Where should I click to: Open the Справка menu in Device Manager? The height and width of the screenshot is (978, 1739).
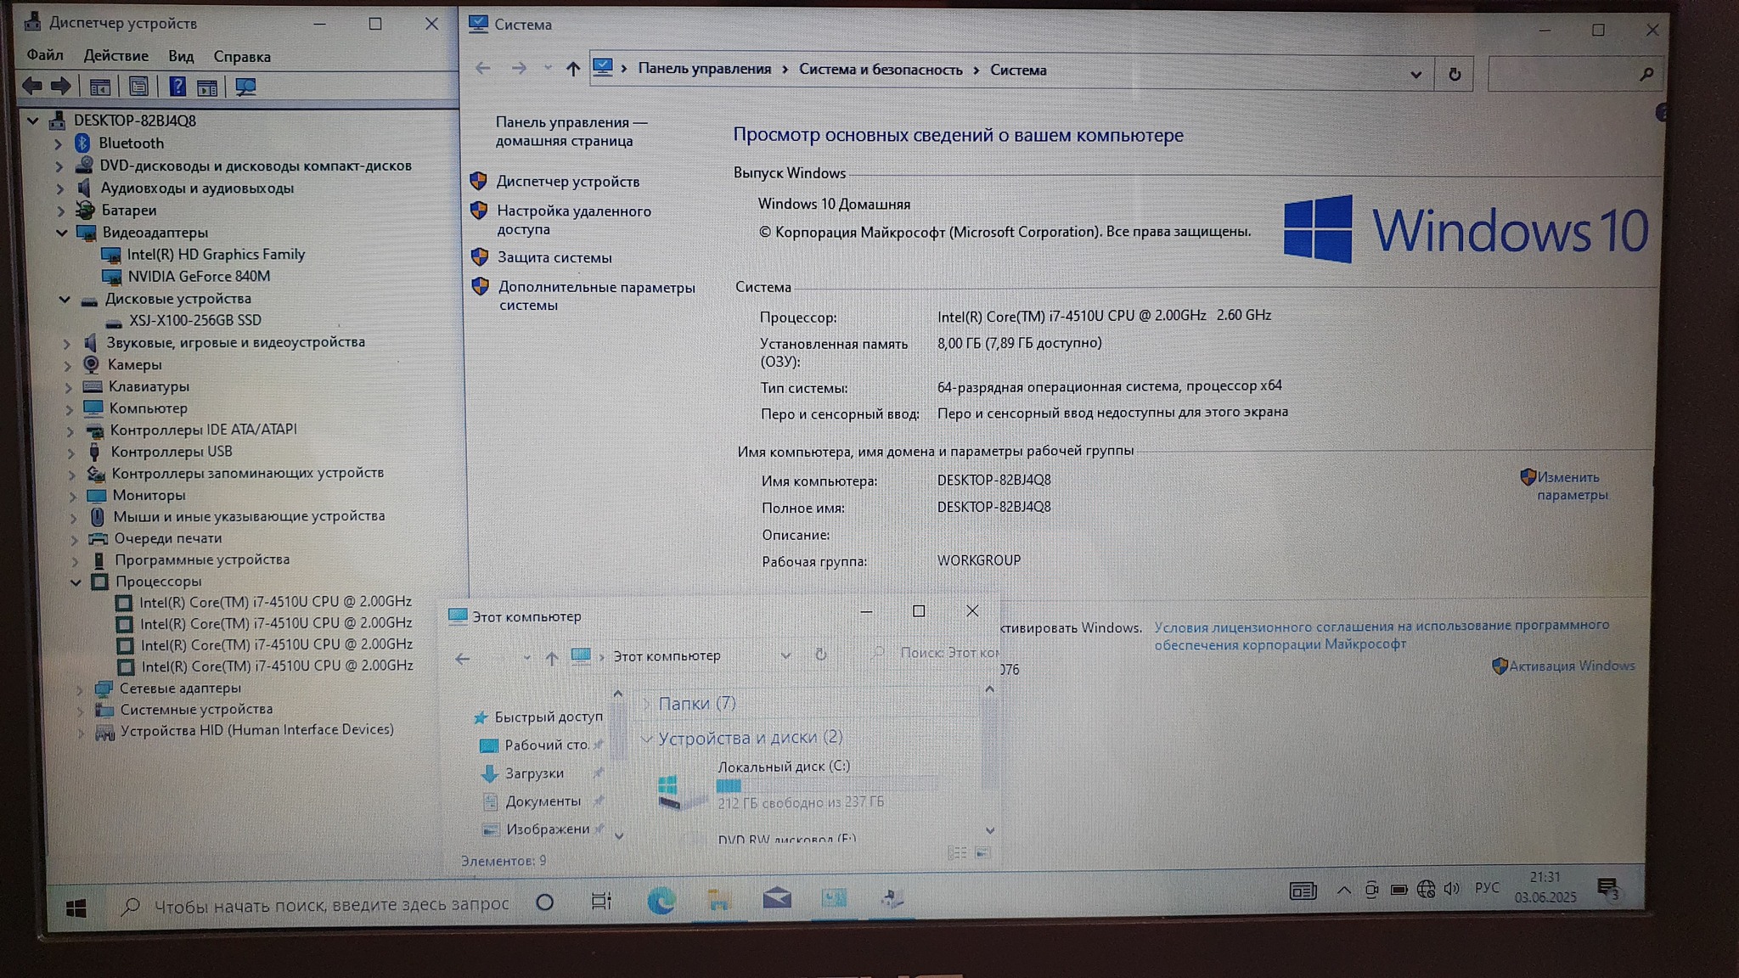(242, 57)
